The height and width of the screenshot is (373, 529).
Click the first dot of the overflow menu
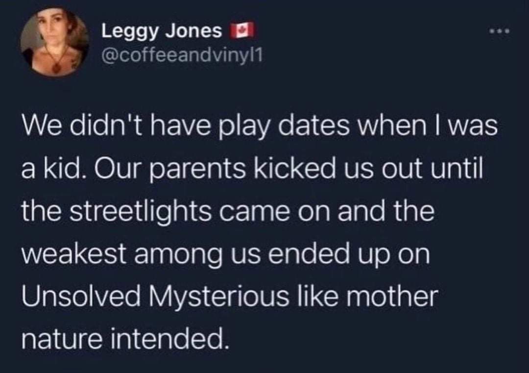(493, 32)
